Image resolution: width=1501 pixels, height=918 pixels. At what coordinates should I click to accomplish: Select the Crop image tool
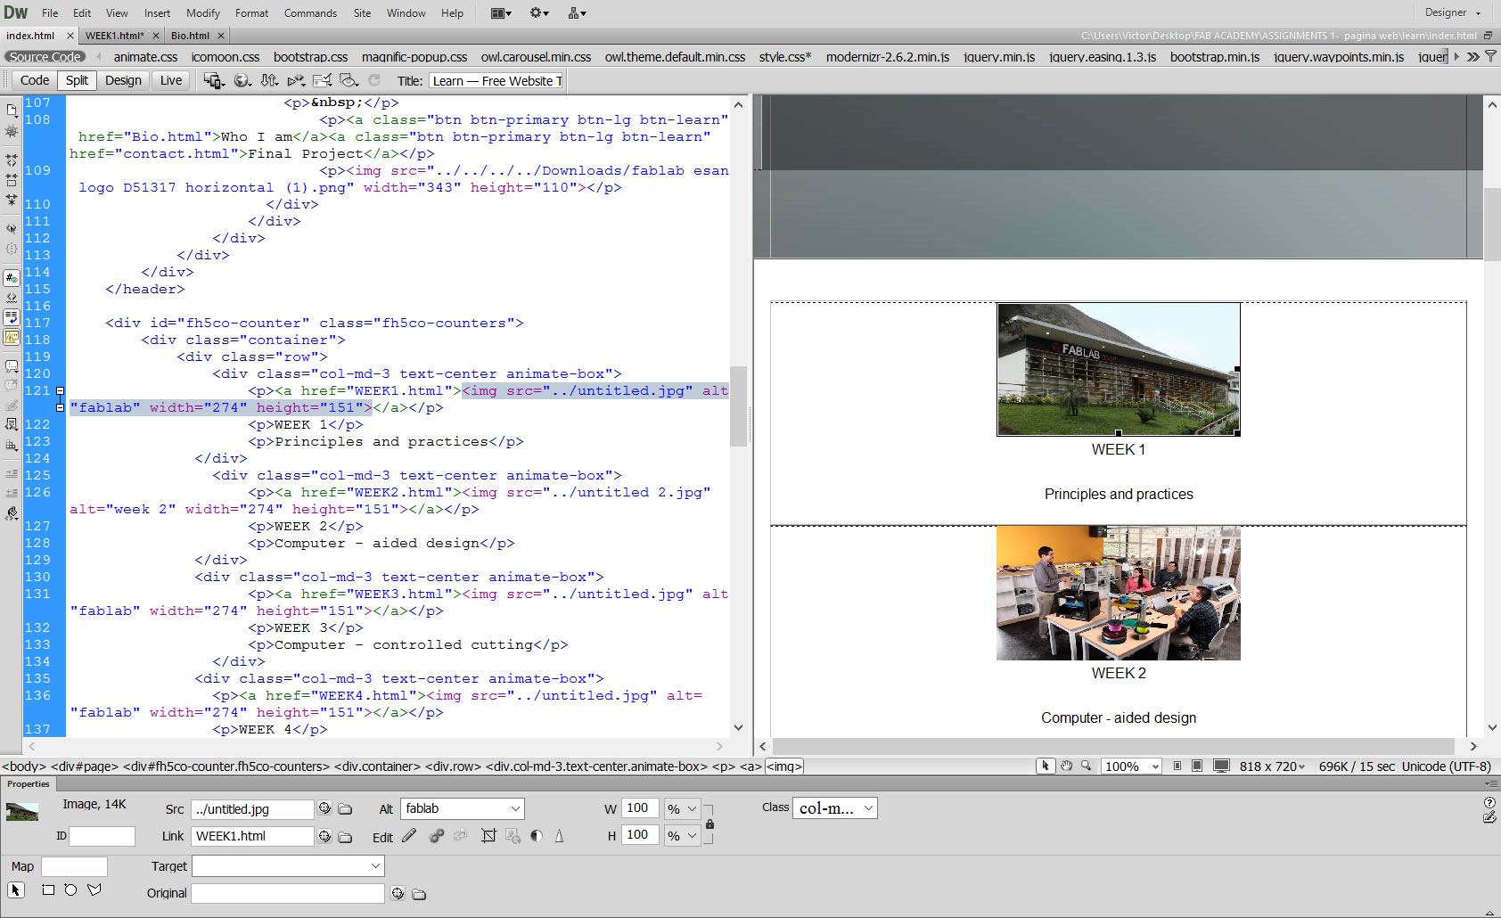tap(488, 836)
